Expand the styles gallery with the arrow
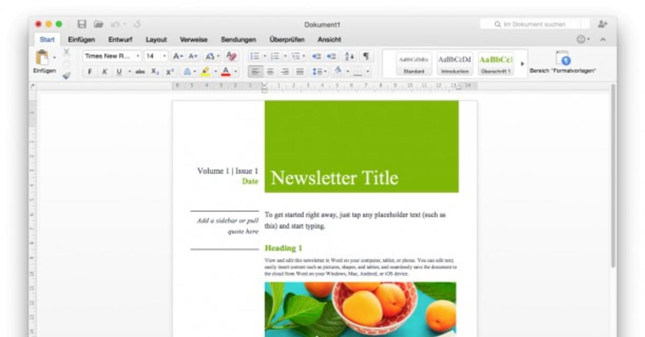 pyautogui.click(x=522, y=63)
